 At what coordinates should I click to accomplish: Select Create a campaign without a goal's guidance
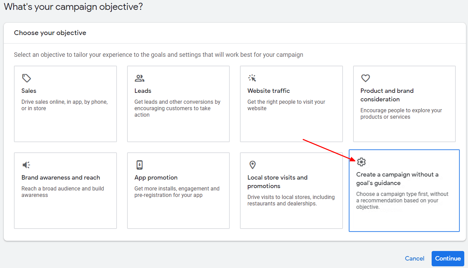404,190
